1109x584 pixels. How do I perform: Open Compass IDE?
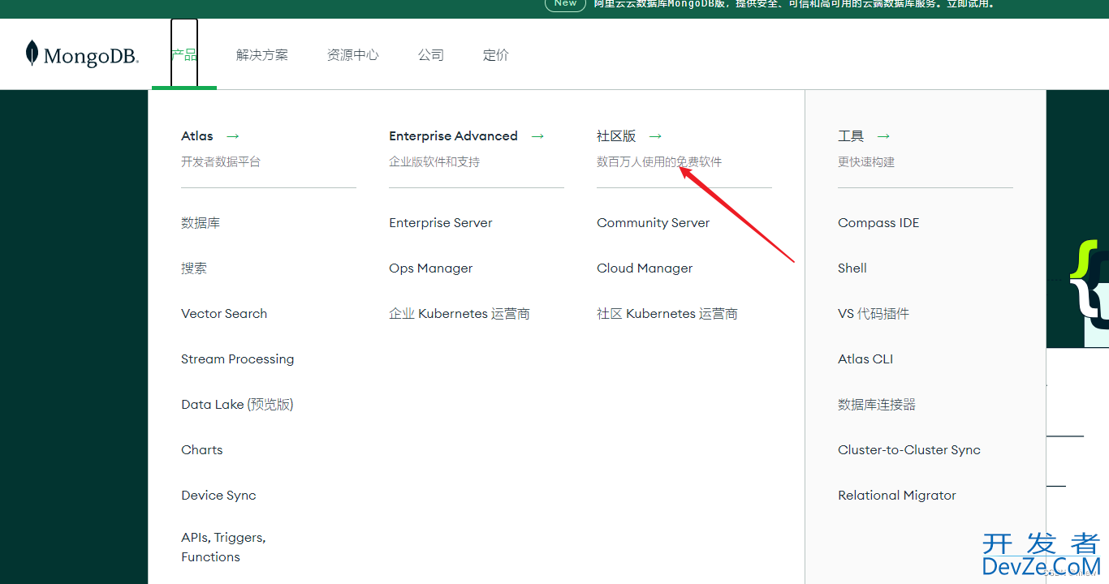click(x=878, y=223)
